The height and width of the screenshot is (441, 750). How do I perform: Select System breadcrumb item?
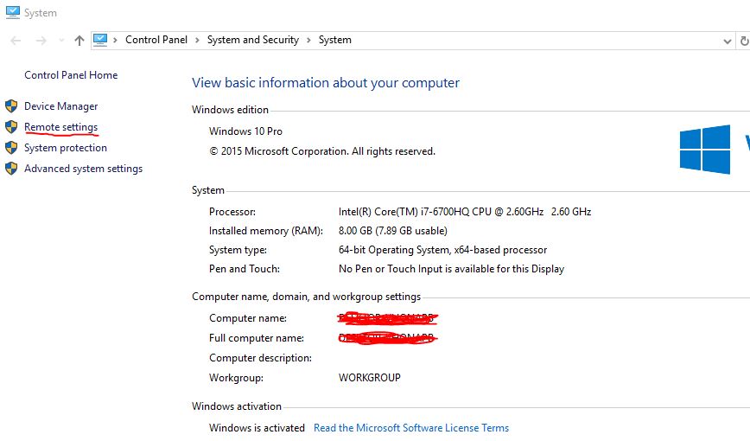[335, 40]
